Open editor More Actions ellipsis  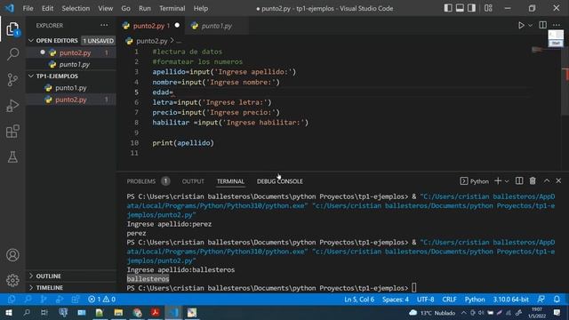557,25
